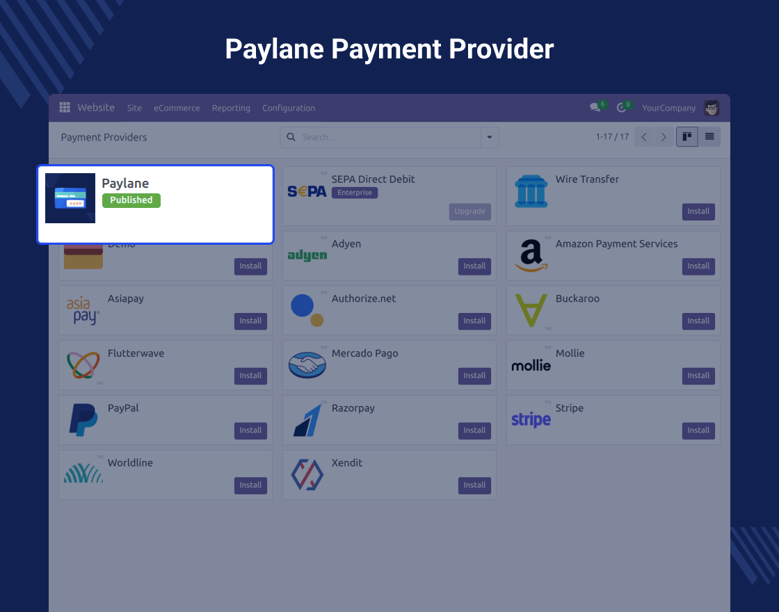Open the activities clock icon

(621, 108)
